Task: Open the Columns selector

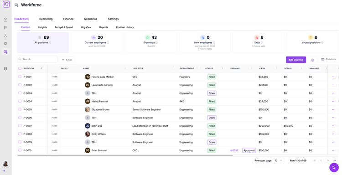Action: (328, 59)
